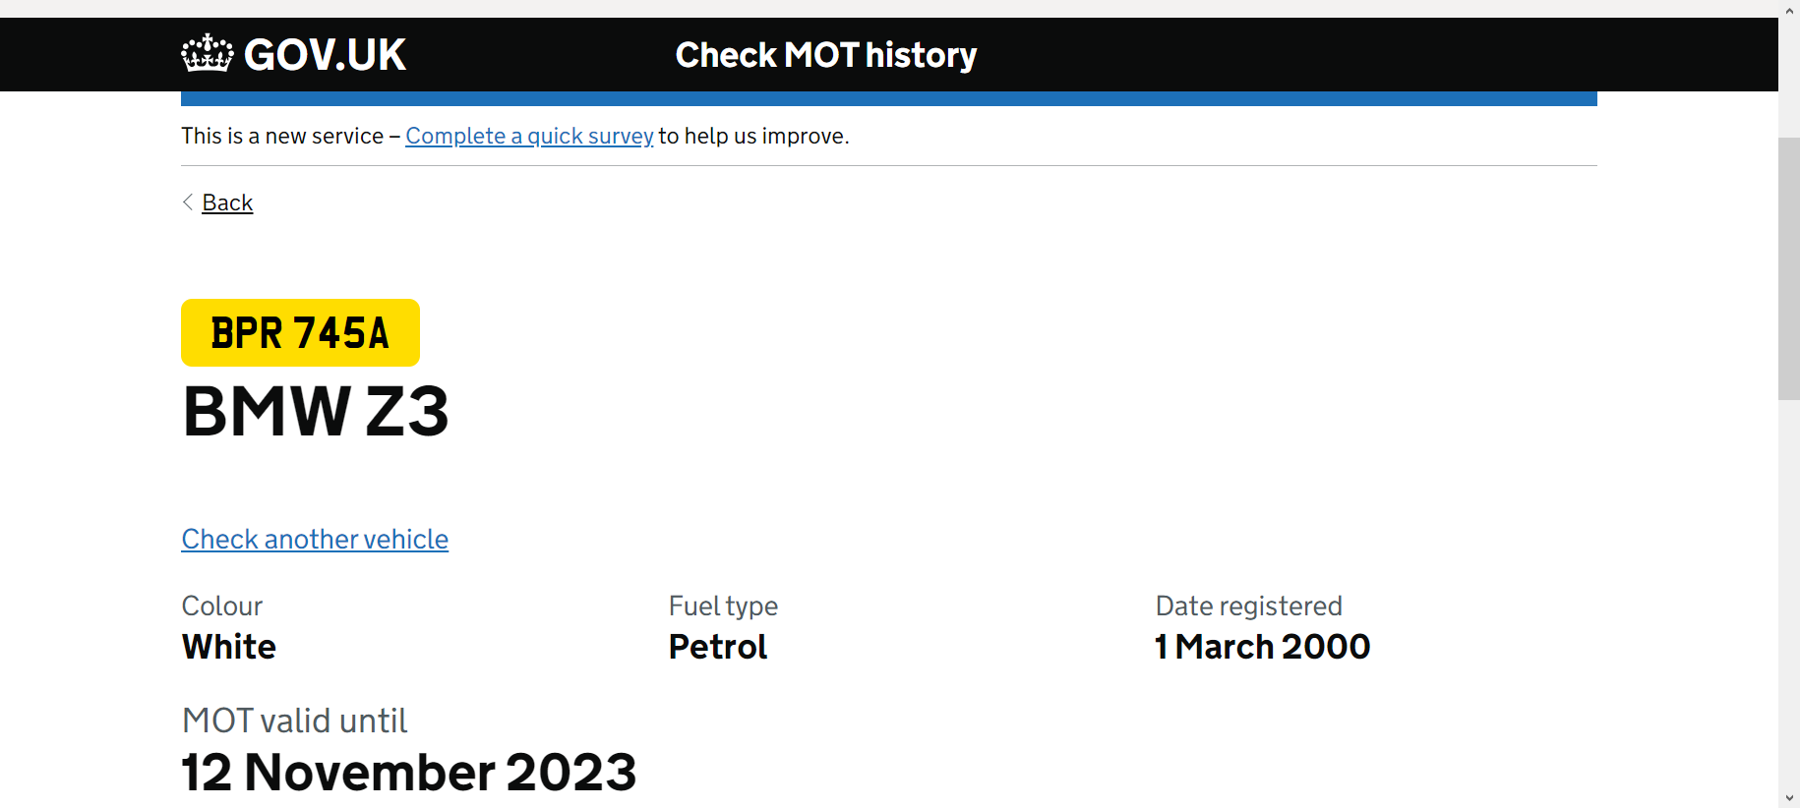The image size is (1800, 808).
Task: Go back using the Back link
Action: [x=227, y=202]
